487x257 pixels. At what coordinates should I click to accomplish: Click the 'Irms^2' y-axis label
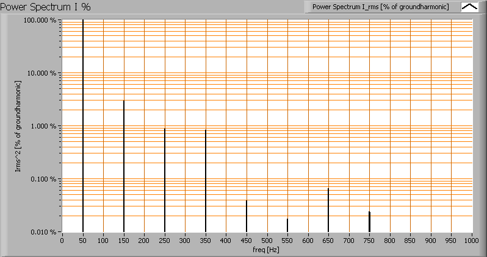(18, 125)
